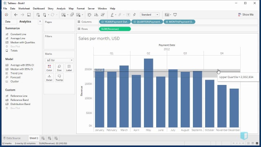The width and height of the screenshot is (261, 147).
Task: Switch to the Data pane tab
Action: [x=8, y=22]
